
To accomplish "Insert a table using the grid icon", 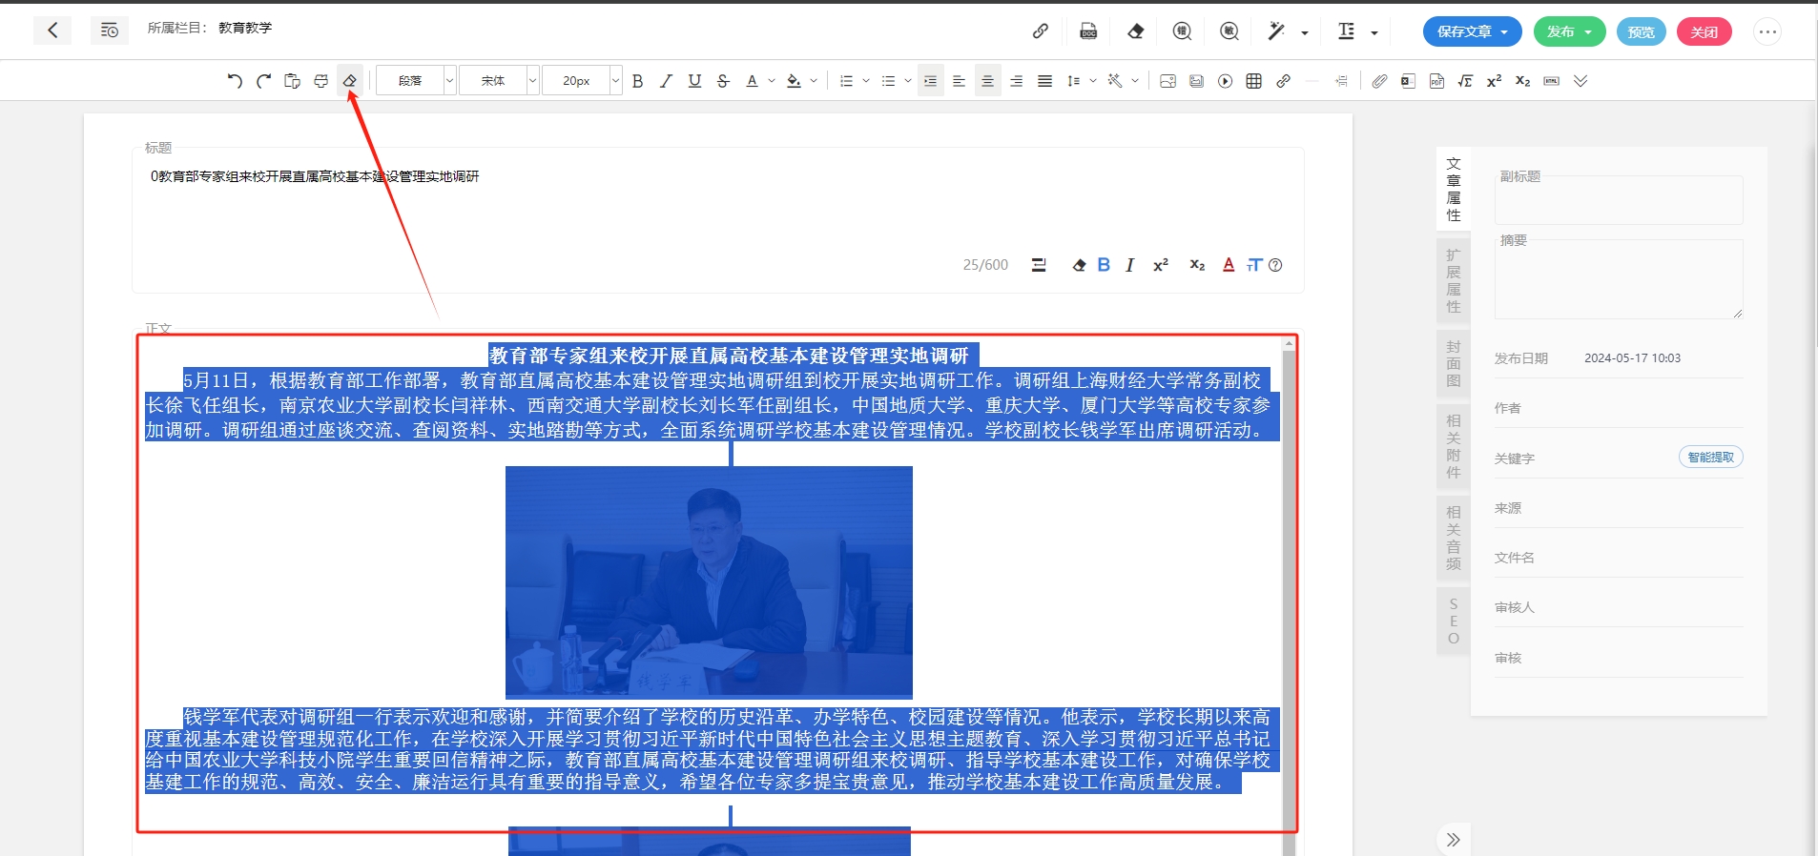I will [x=1254, y=81].
